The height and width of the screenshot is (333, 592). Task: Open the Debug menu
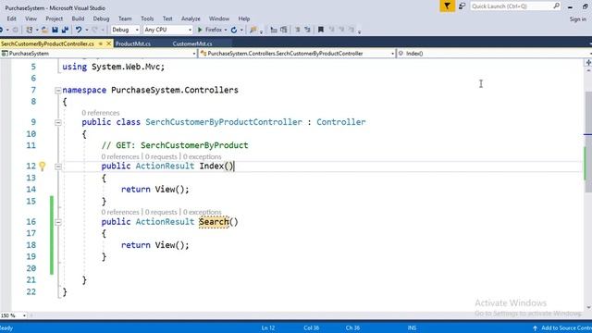pyautogui.click(x=101, y=18)
